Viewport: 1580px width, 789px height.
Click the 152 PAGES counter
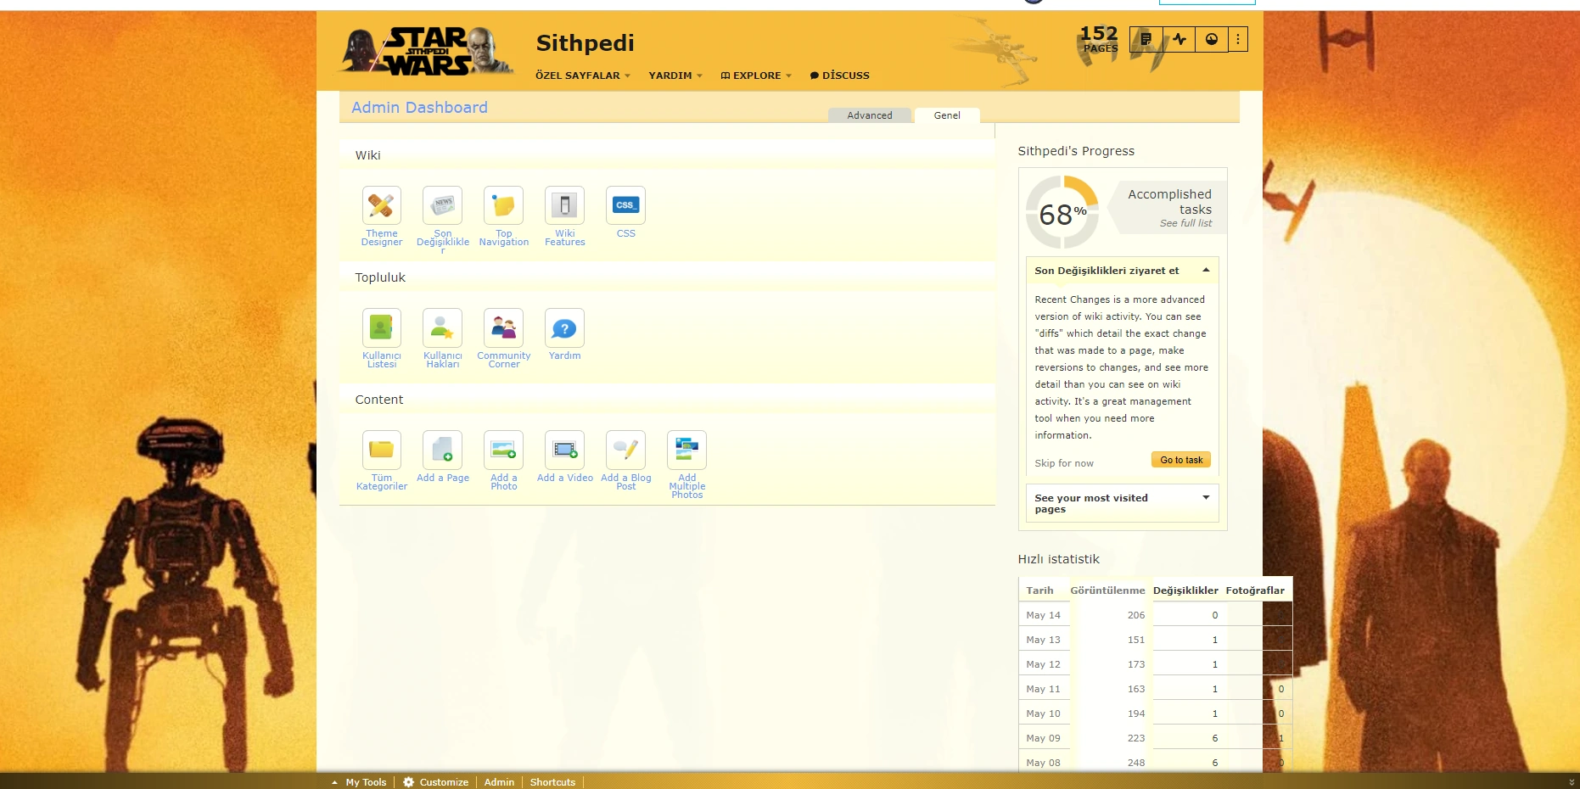[1099, 39]
